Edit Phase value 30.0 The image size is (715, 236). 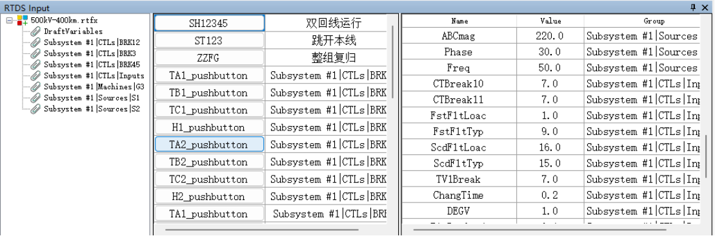tap(550, 52)
